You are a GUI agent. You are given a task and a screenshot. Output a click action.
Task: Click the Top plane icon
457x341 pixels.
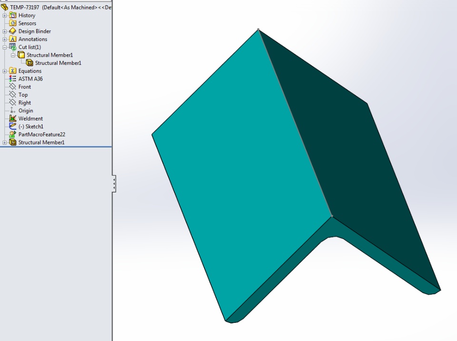tap(13, 94)
